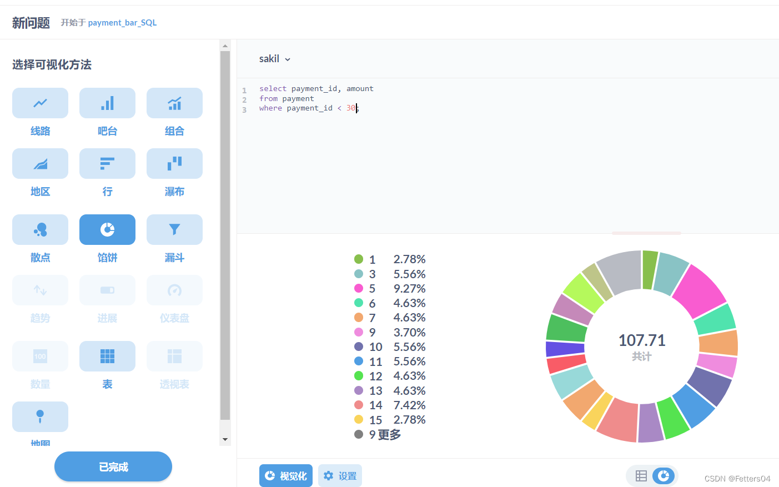Screen dimensions: 779x487
Task: Click the 馅饼 pie chart icon
Action: point(107,230)
